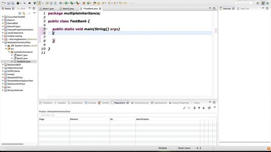Click the move down arrow in Repository view
This screenshot has width=271, height=152.
tap(204, 108)
